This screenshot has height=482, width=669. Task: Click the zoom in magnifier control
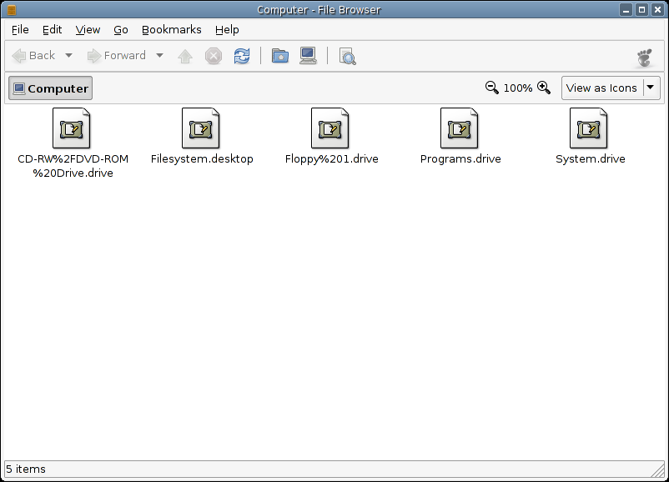click(x=542, y=87)
